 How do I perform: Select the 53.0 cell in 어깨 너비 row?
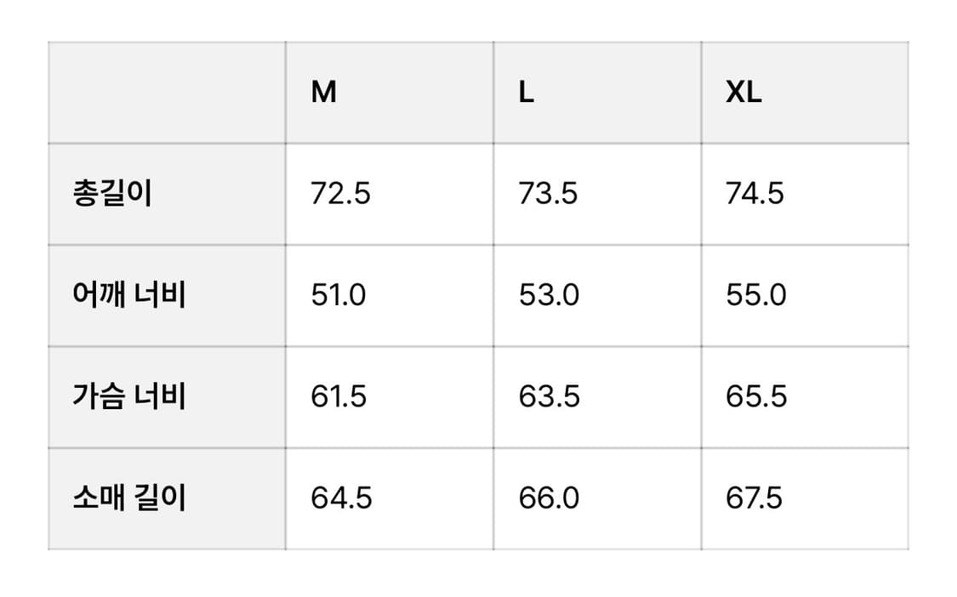point(549,295)
